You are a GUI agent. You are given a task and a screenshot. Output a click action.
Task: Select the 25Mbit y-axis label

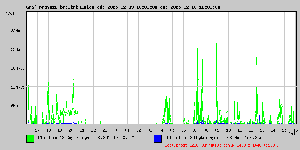pos(18,49)
